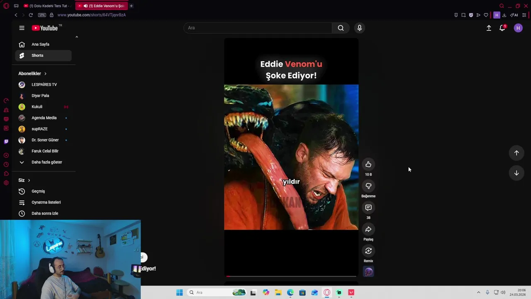531x299 pixels.
Task: Share the short via Paylaş
Action: pos(368,229)
